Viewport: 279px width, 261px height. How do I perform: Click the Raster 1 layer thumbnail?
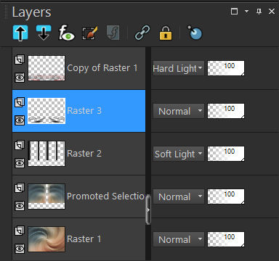pos(46,239)
